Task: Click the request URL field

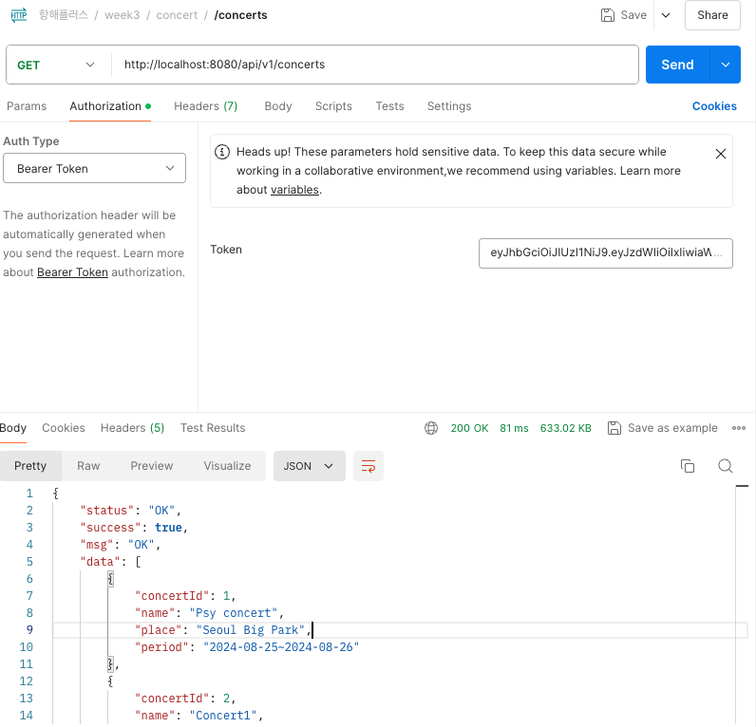Action: (374, 65)
